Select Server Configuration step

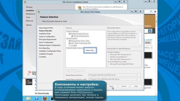(46, 42)
